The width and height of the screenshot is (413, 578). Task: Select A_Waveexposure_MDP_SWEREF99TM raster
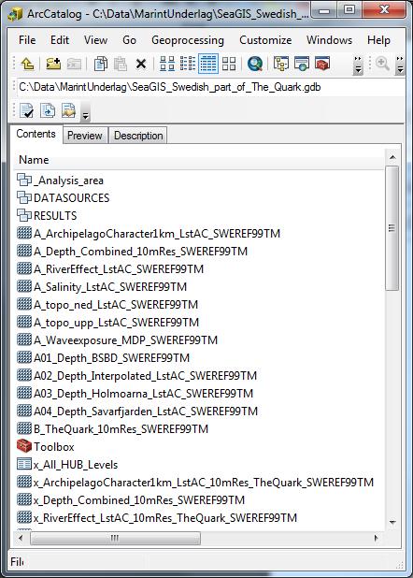[x=117, y=340]
